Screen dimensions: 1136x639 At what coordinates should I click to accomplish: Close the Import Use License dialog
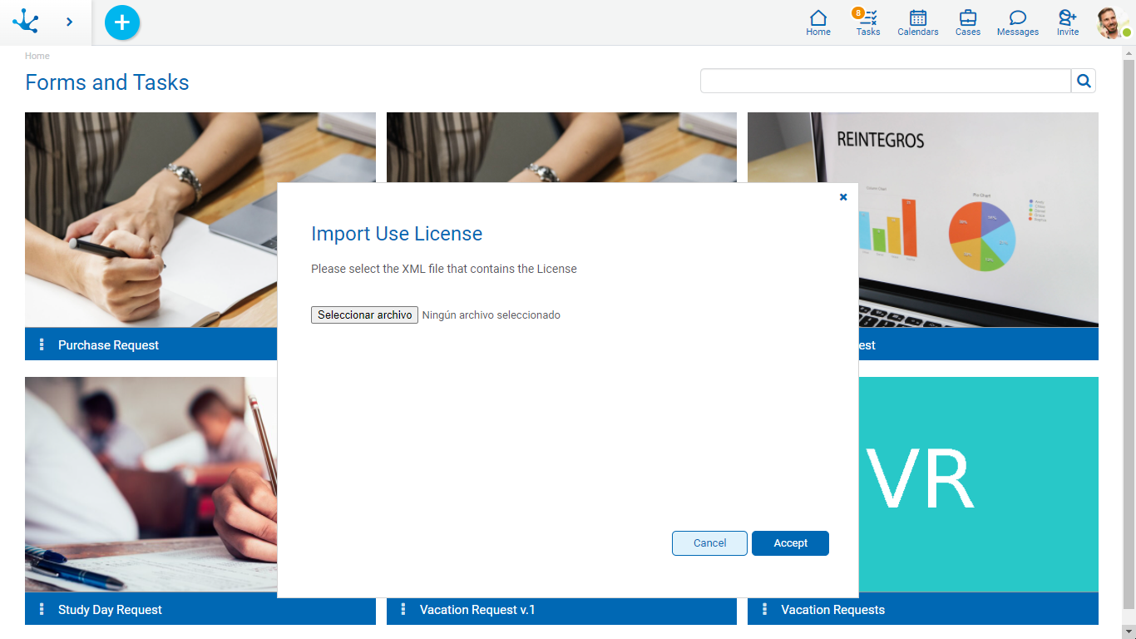843,197
